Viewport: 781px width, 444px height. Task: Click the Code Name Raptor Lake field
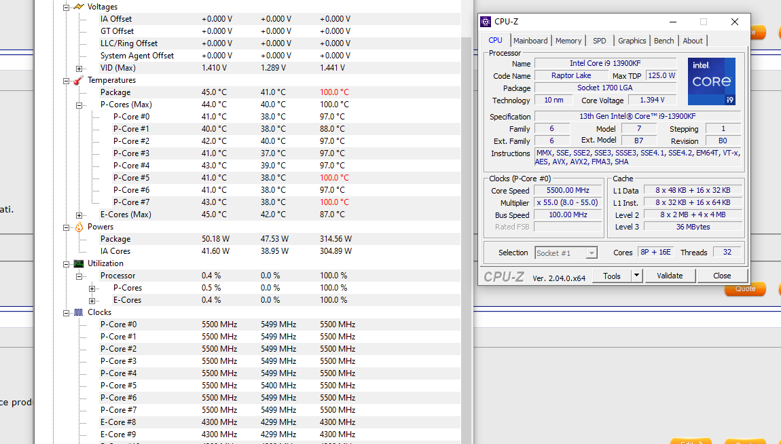pyautogui.click(x=571, y=75)
